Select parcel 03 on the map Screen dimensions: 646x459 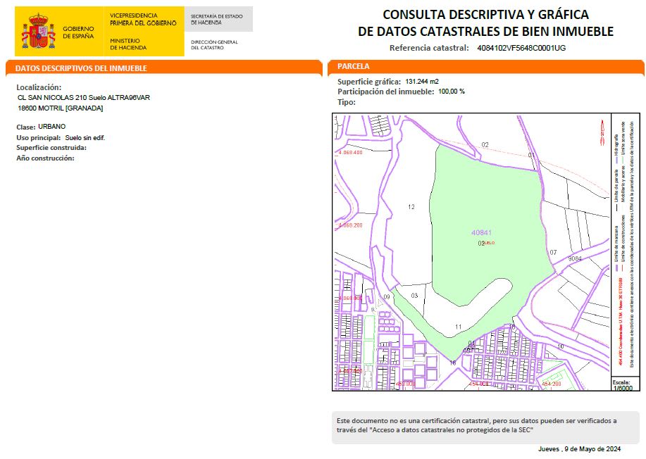click(x=415, y=296)
